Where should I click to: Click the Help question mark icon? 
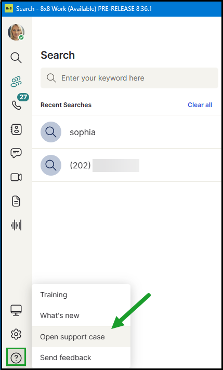coord(16,358)
